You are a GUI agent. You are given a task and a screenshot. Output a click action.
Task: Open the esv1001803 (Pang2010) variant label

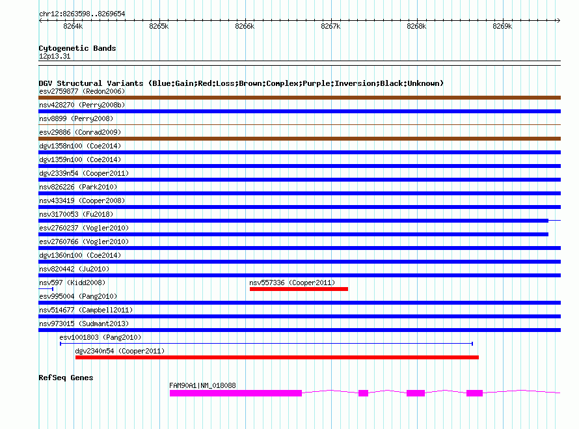100,337
